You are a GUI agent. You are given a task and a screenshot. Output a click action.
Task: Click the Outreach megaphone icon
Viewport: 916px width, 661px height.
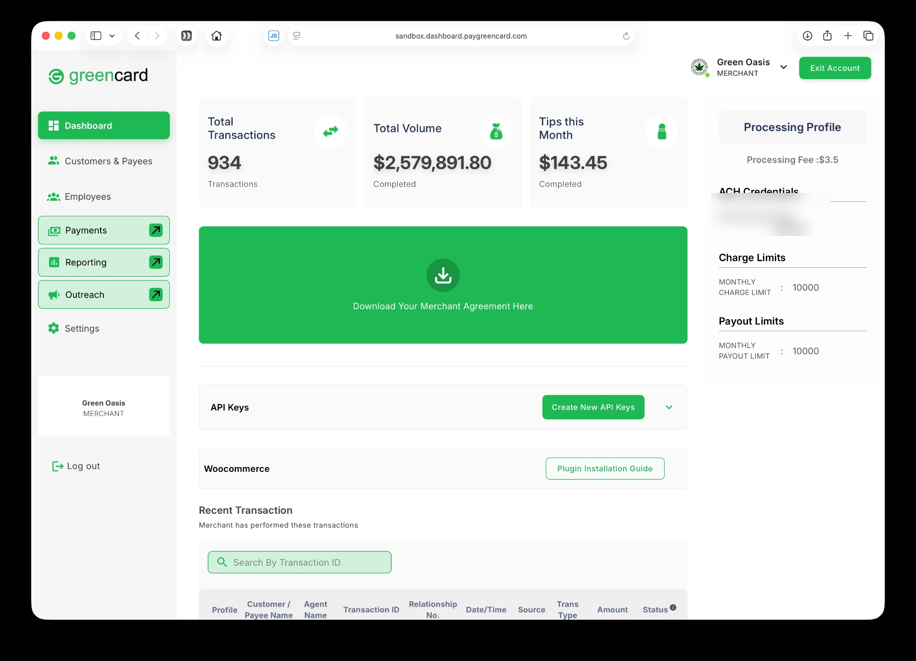pyautogui.click(x=54, y=295)
